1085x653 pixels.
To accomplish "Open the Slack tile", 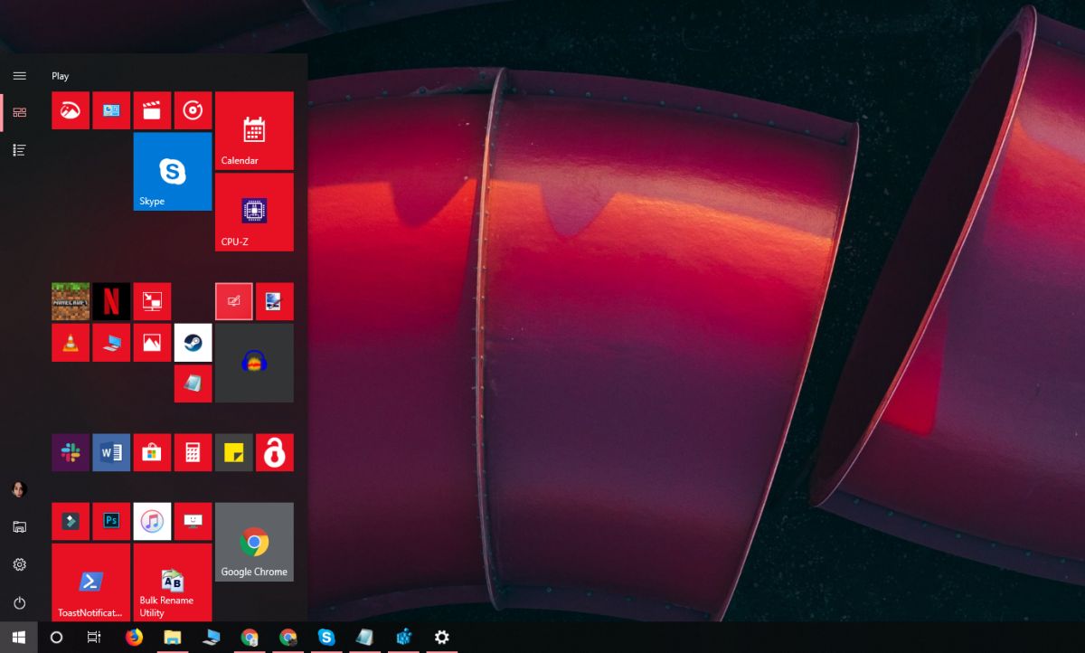I will (x=70, y=452).
